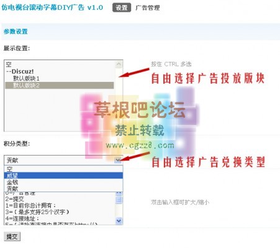
Task: Select --Discuz! group in position list
Action: (60, 71)
